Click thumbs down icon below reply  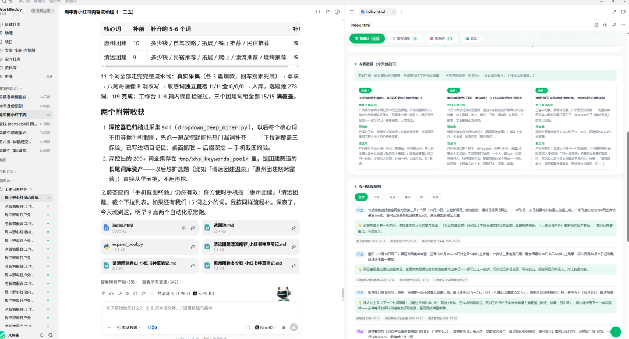[119, 293]
